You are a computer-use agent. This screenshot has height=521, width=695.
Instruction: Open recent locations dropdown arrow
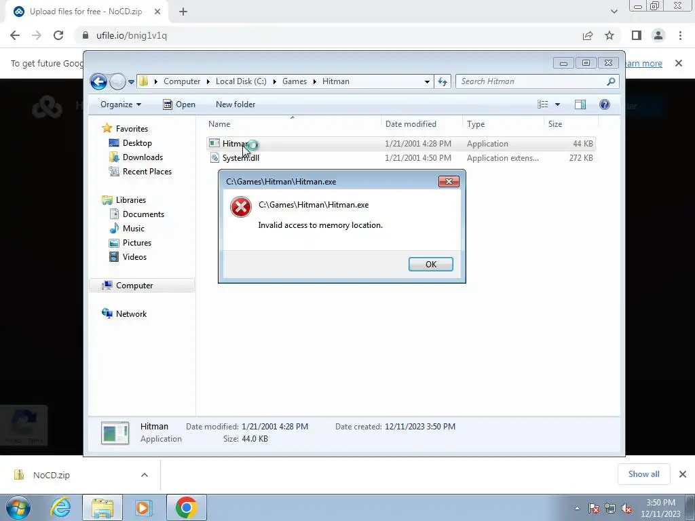[x=131, y=82]
